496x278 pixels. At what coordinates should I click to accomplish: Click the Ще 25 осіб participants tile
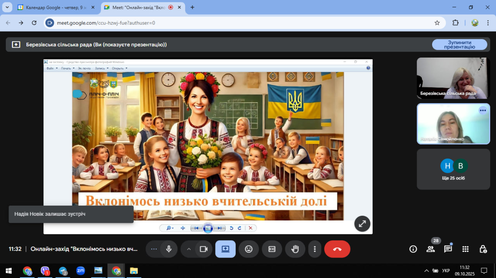point(453,169)
